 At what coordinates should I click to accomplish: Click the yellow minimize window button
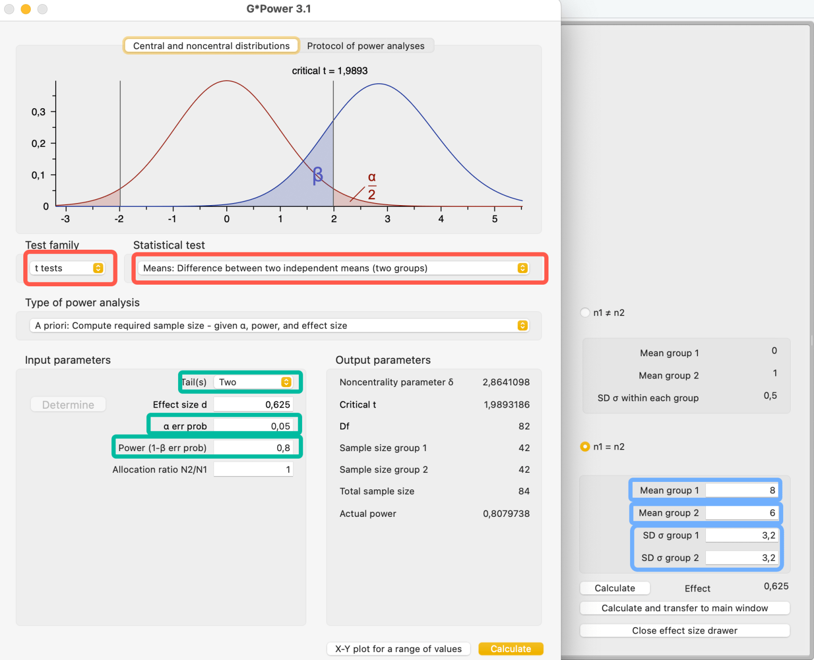click(25, 9)
